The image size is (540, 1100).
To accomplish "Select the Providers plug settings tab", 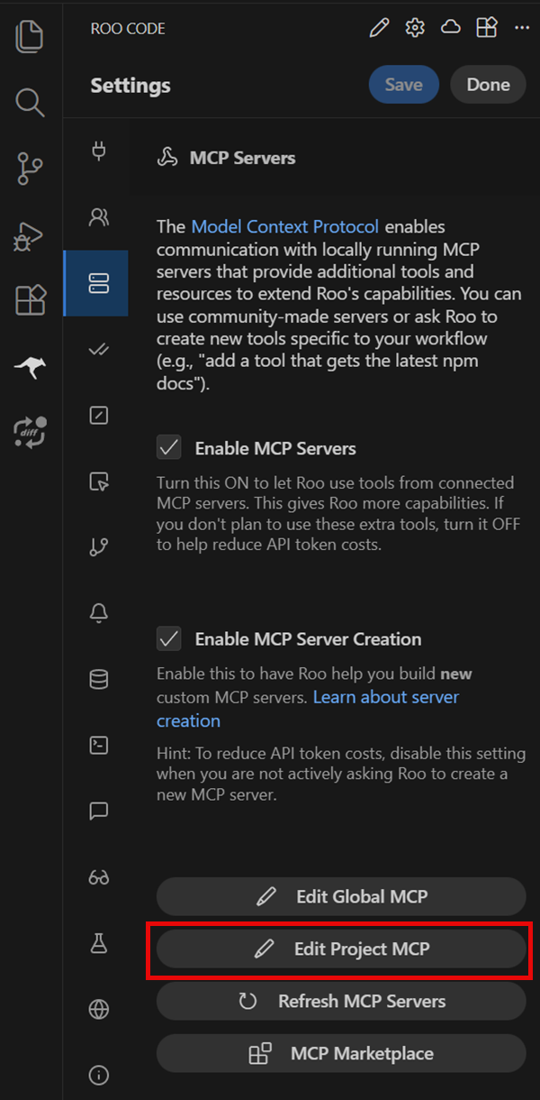I will tap(99, 151).
